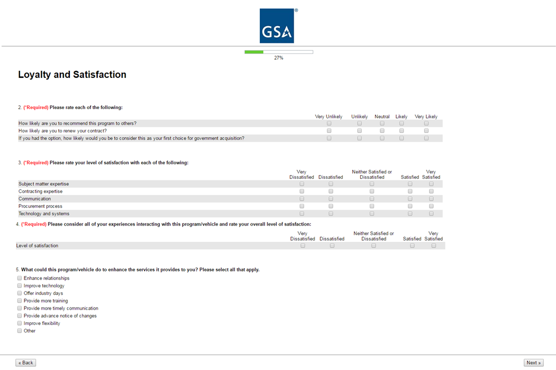This screenshot has height=370, width=556.
Task: Rate recommend program as Very Likely
Action: tap(426, 123)
